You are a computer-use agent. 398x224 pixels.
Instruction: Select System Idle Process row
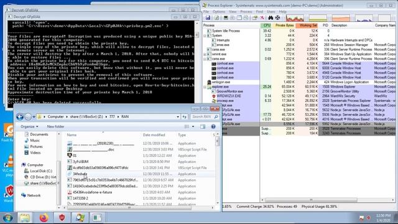pyautogui.click(x=298, y=30)
